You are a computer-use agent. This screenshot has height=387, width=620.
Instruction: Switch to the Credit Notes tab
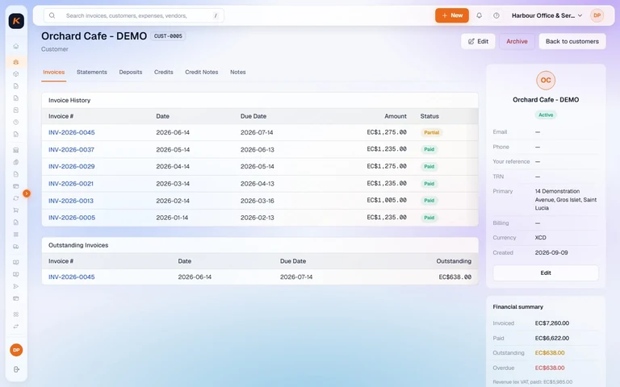point(202,72)
